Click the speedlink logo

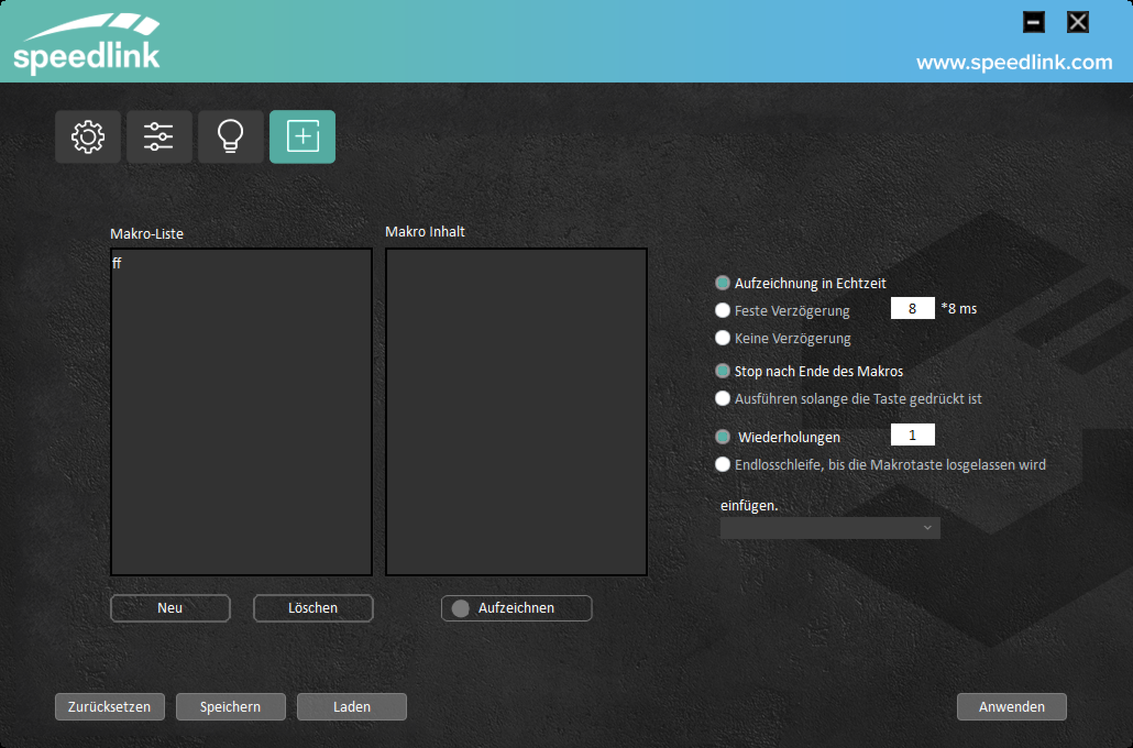click(86, 44)
